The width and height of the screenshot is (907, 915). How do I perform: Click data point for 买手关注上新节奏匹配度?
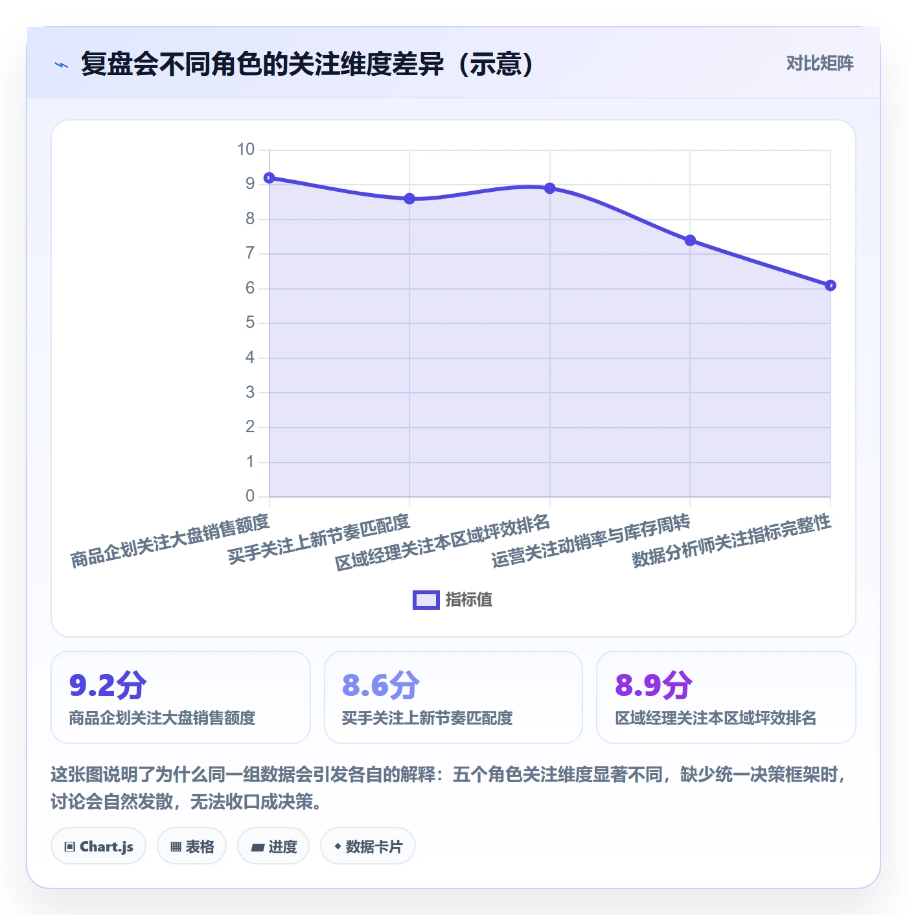(x=409, y=199)
